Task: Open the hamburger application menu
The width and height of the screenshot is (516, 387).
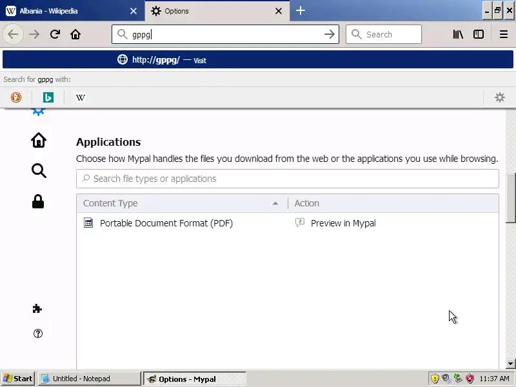Action: (504, 34)
